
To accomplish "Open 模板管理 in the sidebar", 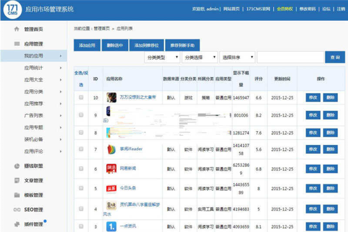I will click(x=34, y=195).
